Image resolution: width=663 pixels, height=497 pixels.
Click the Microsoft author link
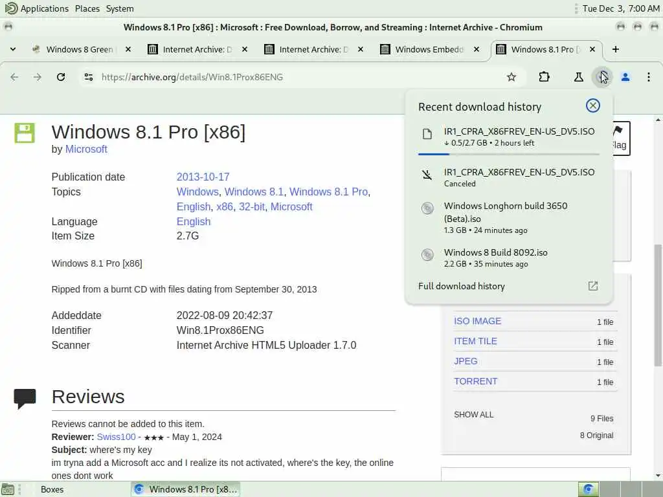click(x=86, y=149)
